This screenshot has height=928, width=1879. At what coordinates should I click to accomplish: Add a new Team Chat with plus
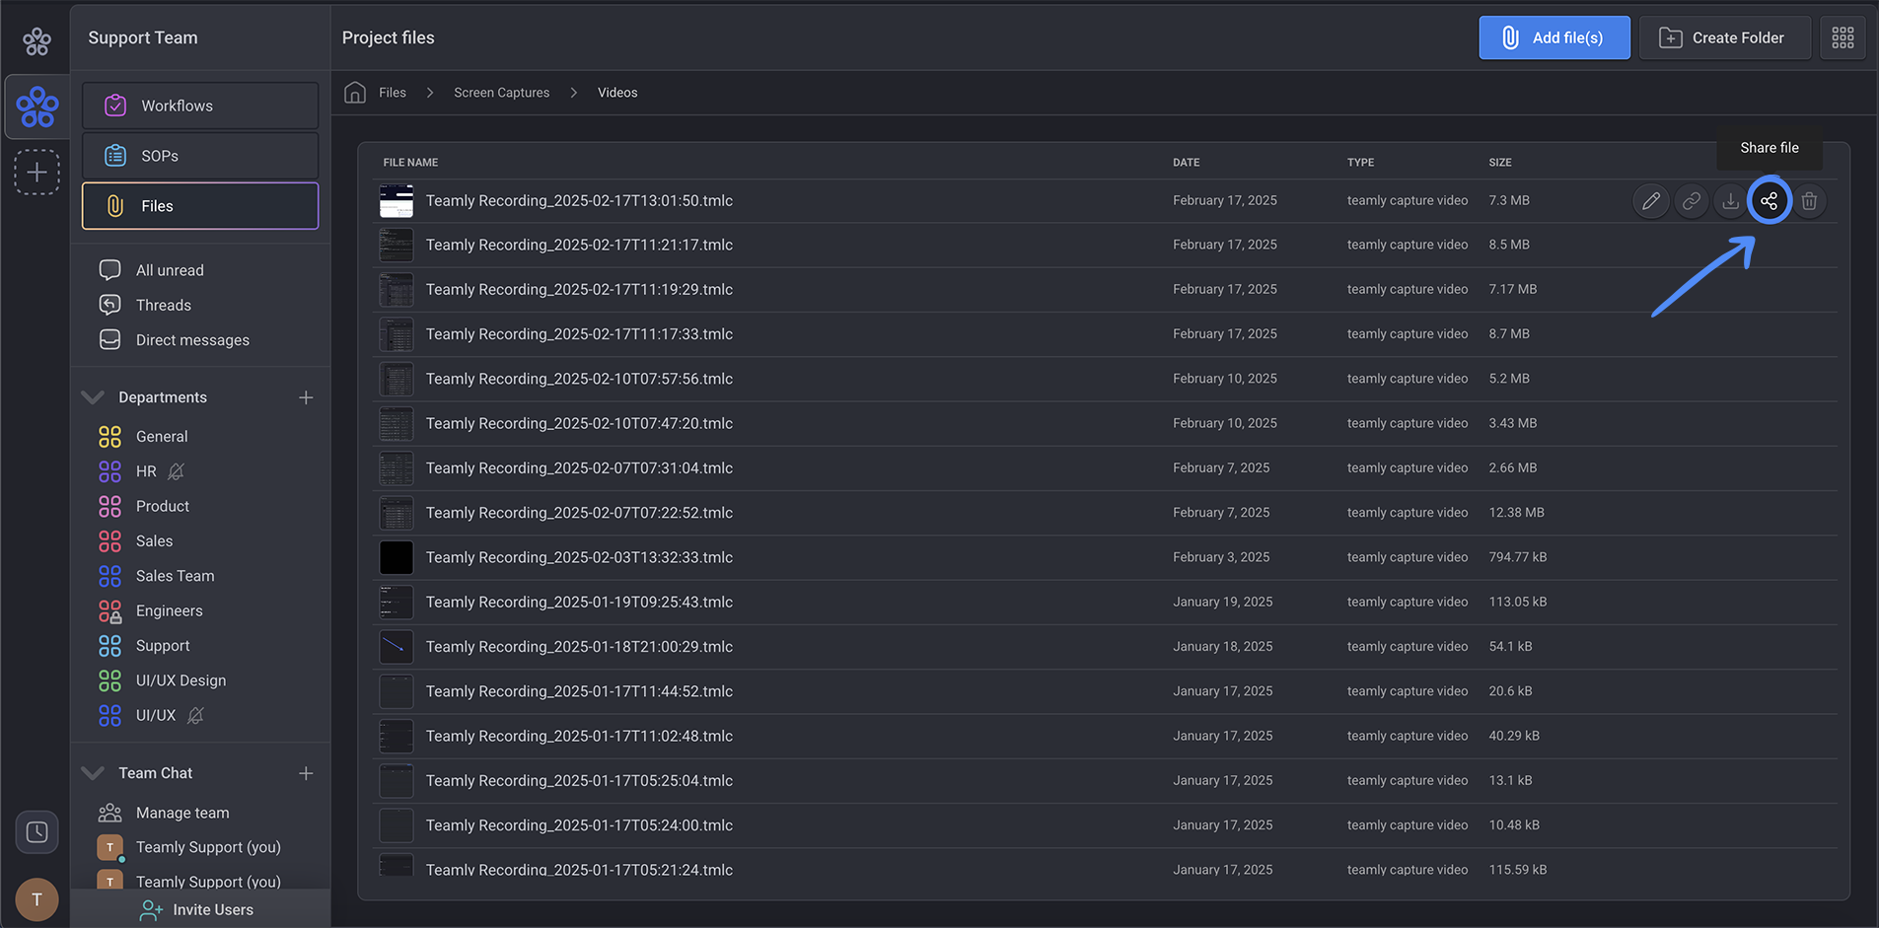click(306, 773)
